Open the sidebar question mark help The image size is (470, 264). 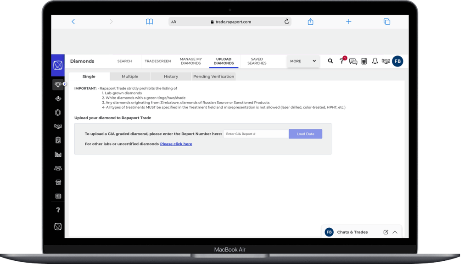coord(58,210)
